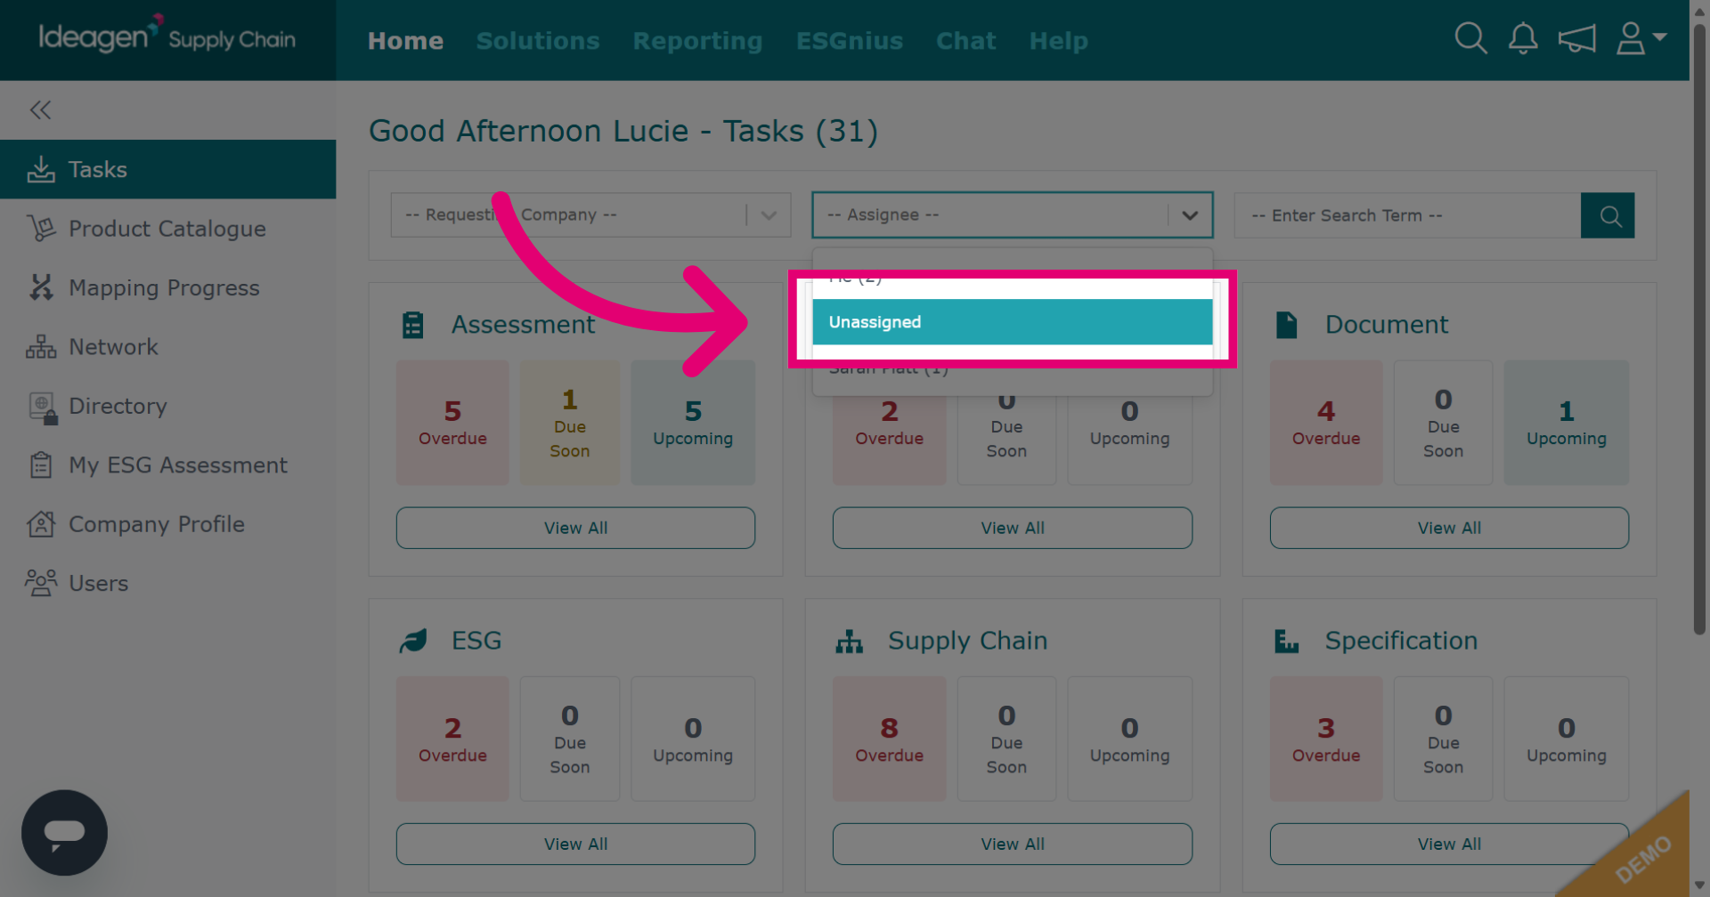Click the Tasks download-tray icon
This screenshot has height=897, width=1710.
(x=41, y=169)
